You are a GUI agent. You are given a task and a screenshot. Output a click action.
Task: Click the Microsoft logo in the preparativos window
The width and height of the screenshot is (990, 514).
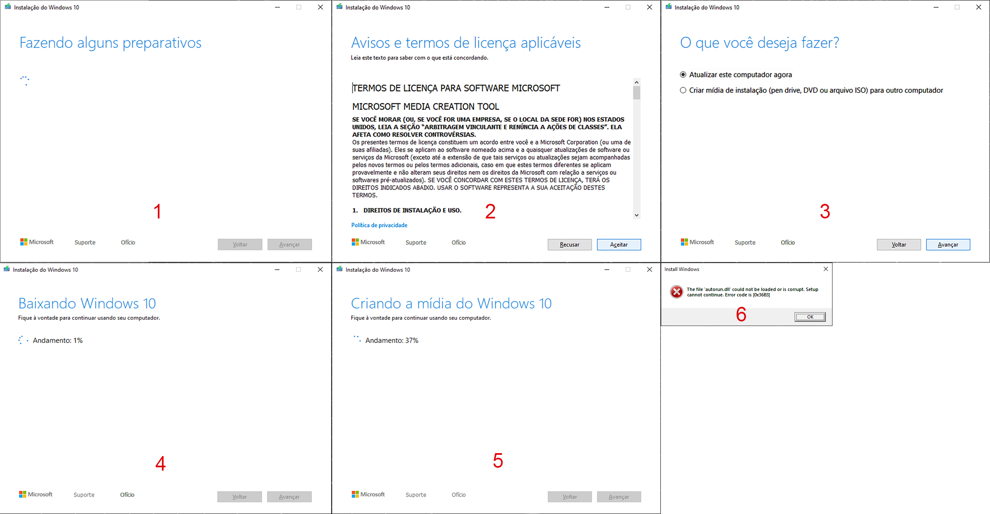coord(37,242)
